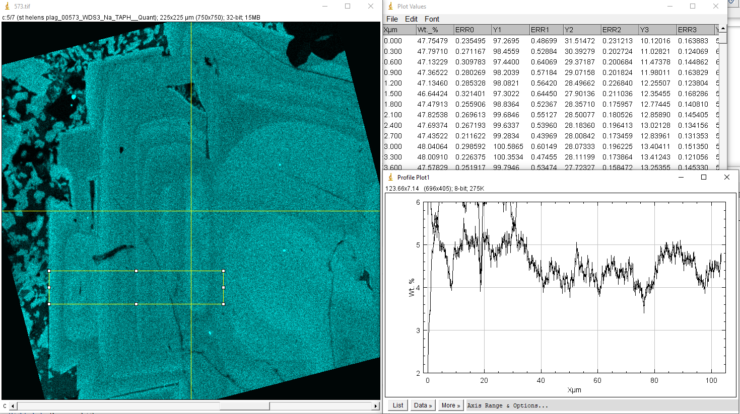Select the right-middle handle of yellow ROI
The width and height of the screenshot is (740, 414).
click(223, 288)
